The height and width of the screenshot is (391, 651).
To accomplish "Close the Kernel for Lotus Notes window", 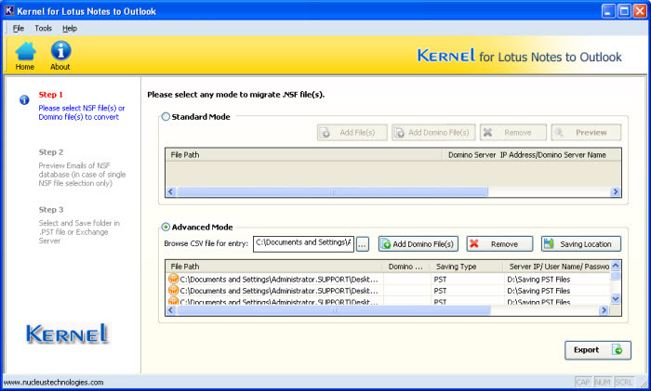I will point(640,11).
